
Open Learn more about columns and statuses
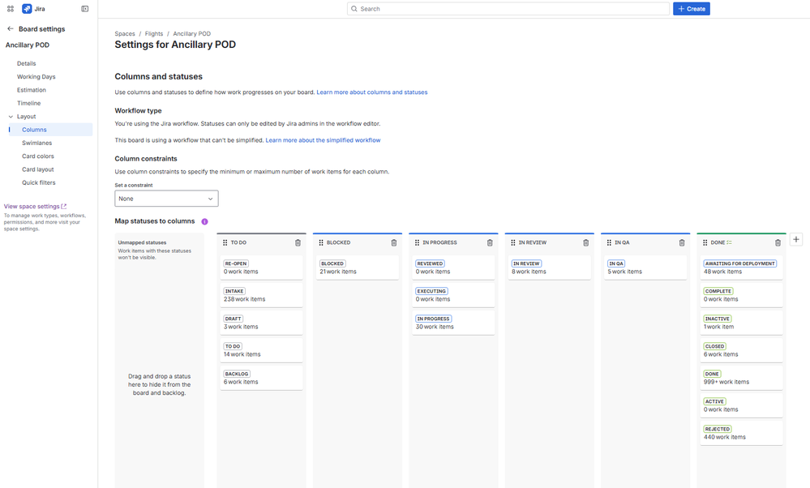[x=372, y=92]
